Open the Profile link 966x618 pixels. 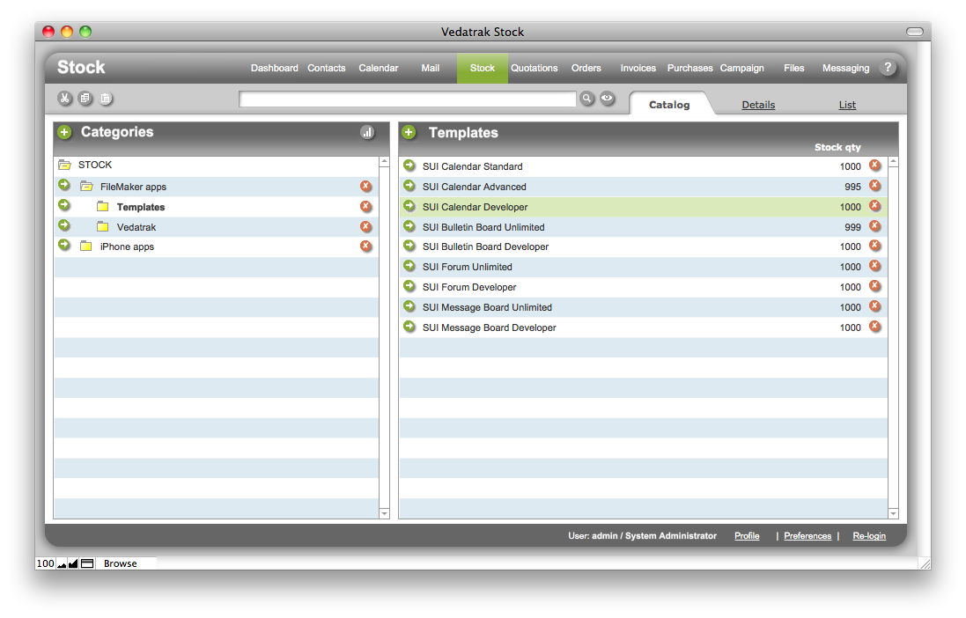pyautogui.click(x=747, y=535)
